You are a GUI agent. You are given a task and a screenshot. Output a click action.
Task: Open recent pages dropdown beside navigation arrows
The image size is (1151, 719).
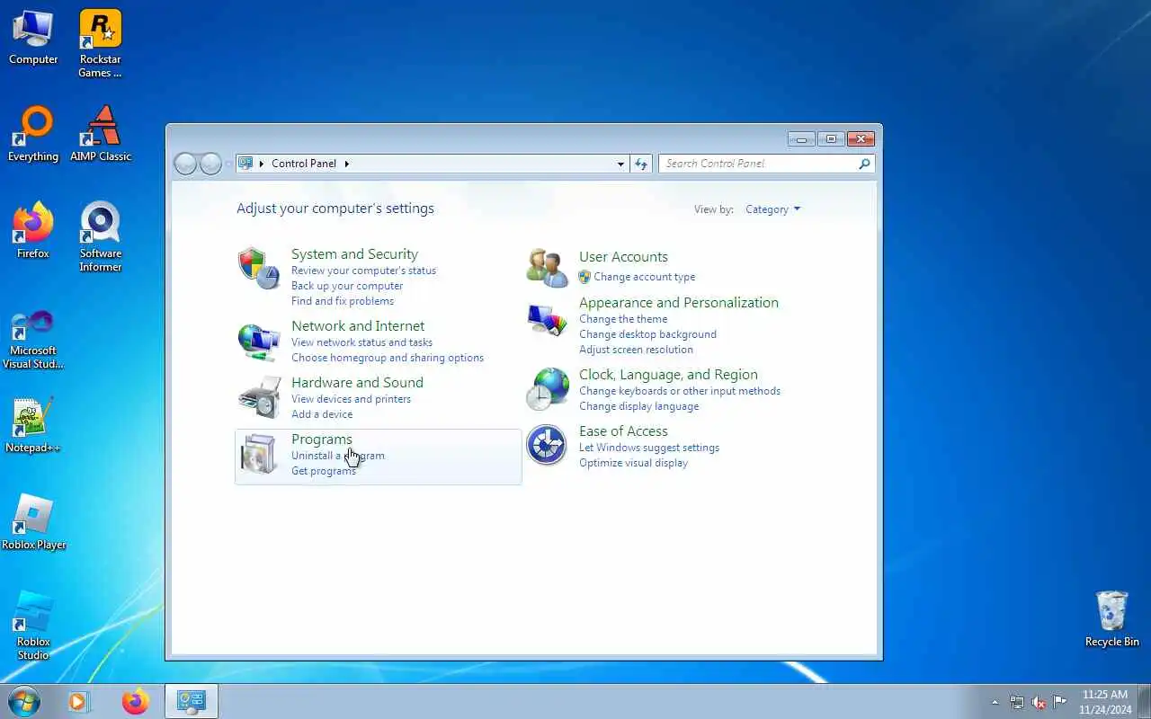pos(228,164)
